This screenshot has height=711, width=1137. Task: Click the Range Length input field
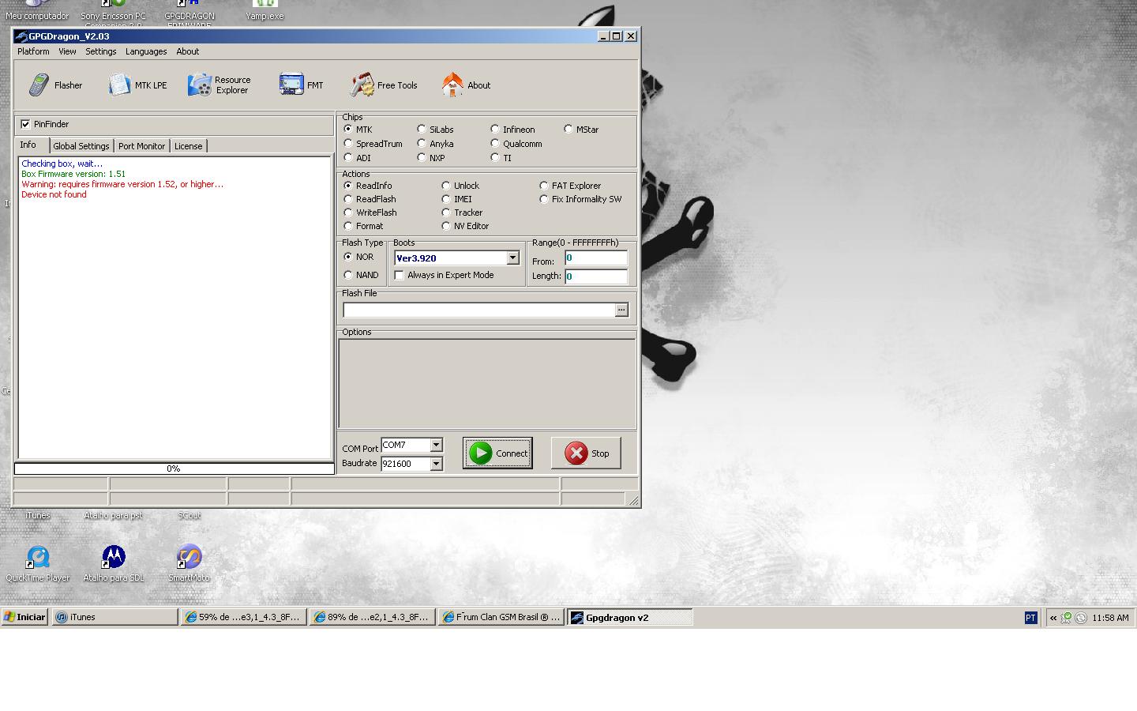(596, 276)
